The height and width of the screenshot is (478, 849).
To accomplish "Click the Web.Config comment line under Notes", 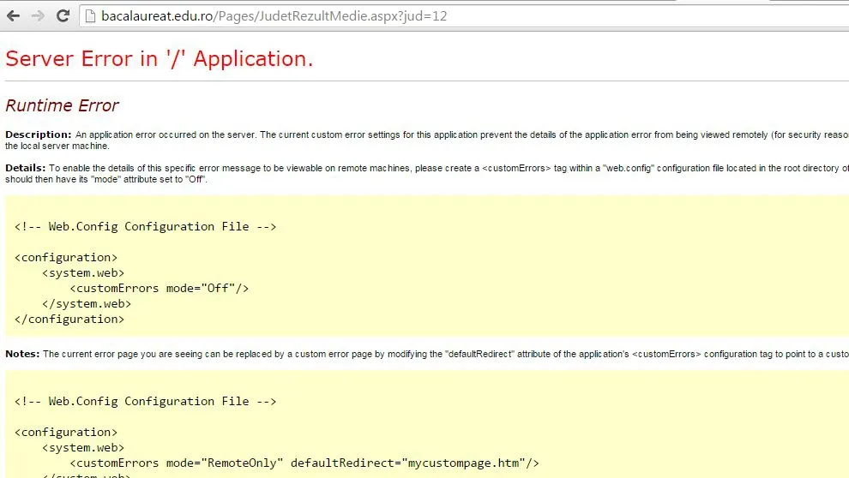I will pyautogui.click(x=145, y=401).
